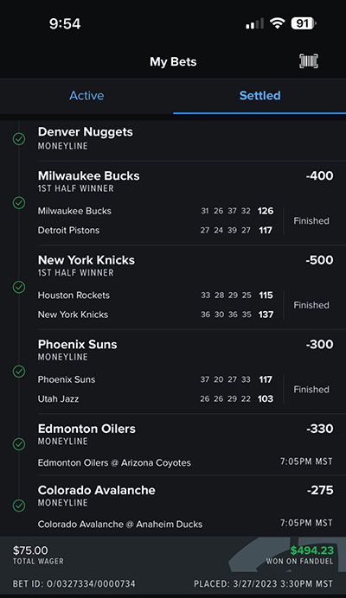Tap New York Knicks green check icon
Screen dimensions: 346x598
(19, 287)
